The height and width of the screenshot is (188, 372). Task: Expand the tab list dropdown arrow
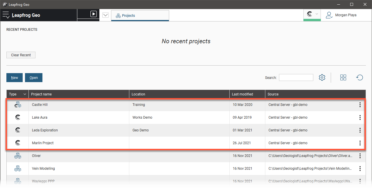click(105, 15)
